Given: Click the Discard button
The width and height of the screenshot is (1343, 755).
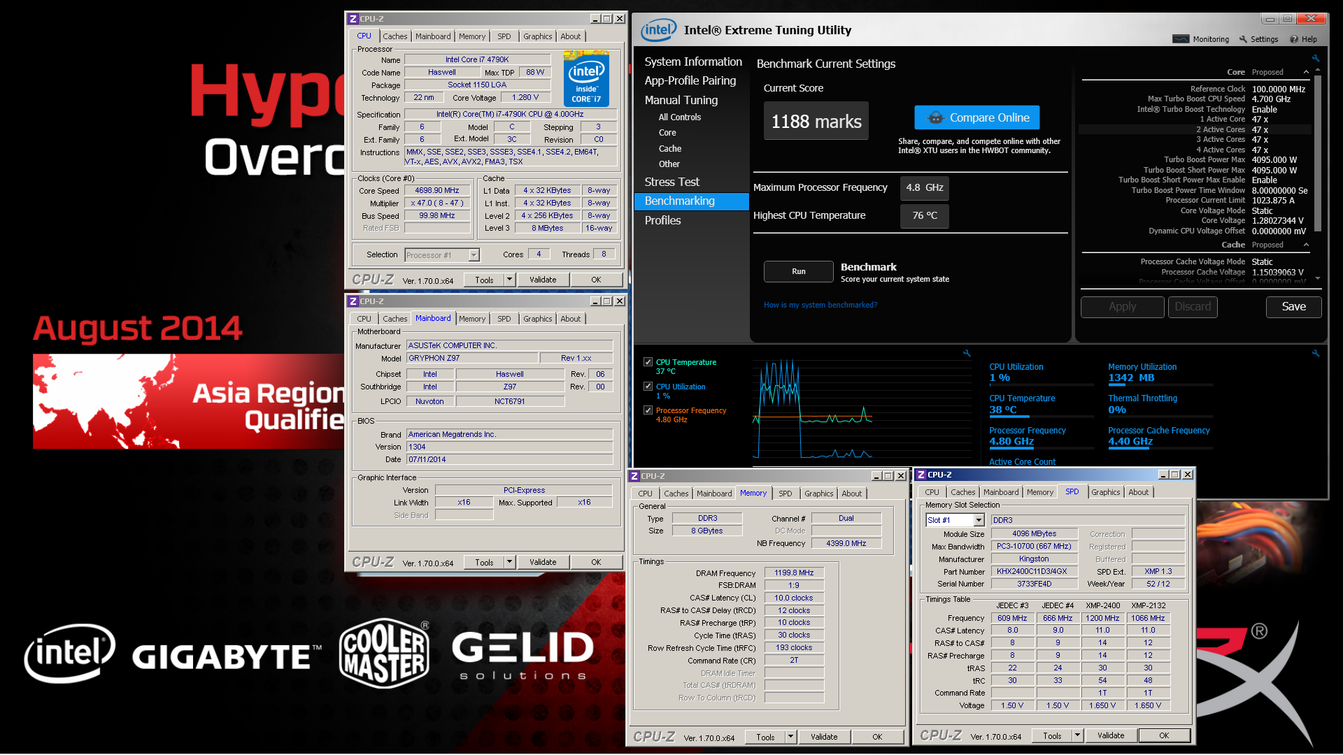Looking at the screenshot, I should point(1193,306).
